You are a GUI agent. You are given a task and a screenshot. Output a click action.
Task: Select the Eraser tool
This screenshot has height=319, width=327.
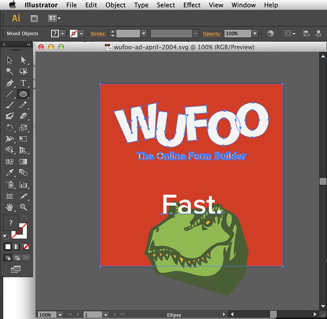point(23,116)
